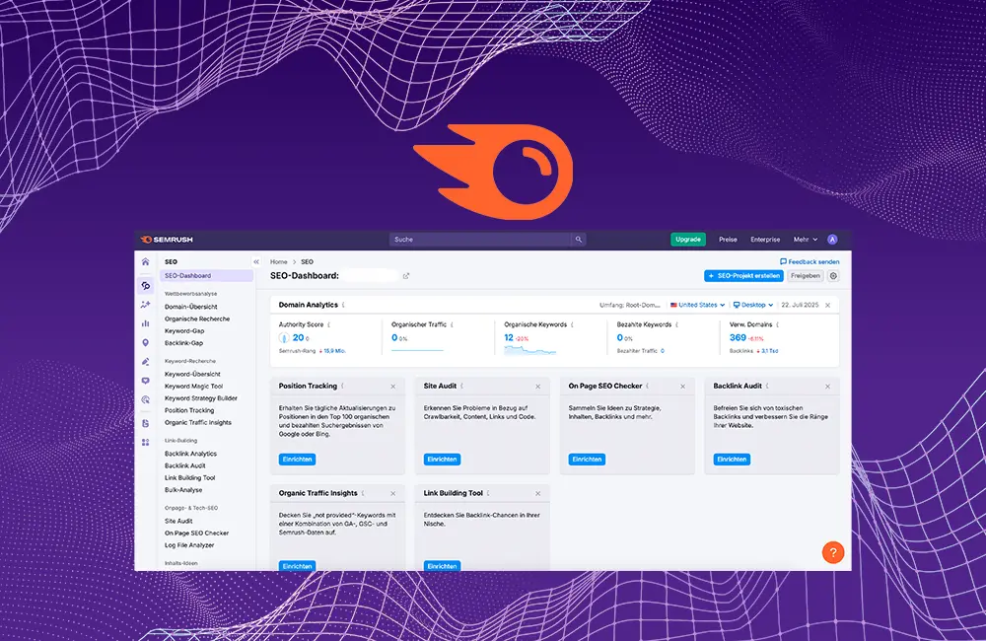This screenshot has height=641, width=986.
Task: Open the sparkle-graph icon in left rail
Action: point(145,305)
